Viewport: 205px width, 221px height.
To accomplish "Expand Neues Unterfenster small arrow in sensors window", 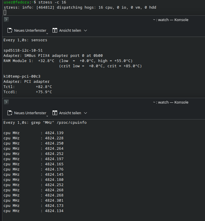I will [47, 33].
